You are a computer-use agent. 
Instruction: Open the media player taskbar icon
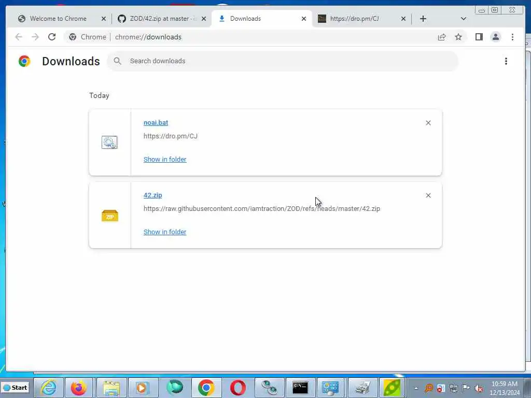coord(142,388)
